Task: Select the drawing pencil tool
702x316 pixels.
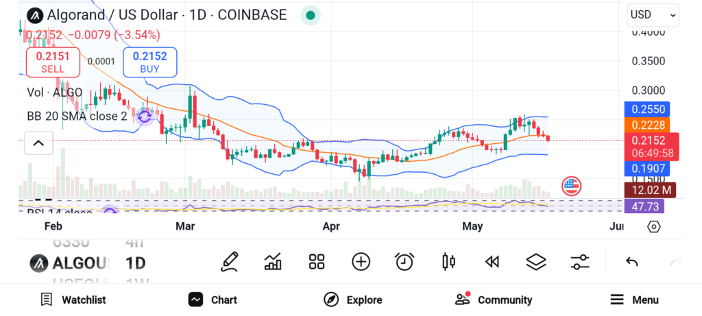Action: (x=230, y=261)
